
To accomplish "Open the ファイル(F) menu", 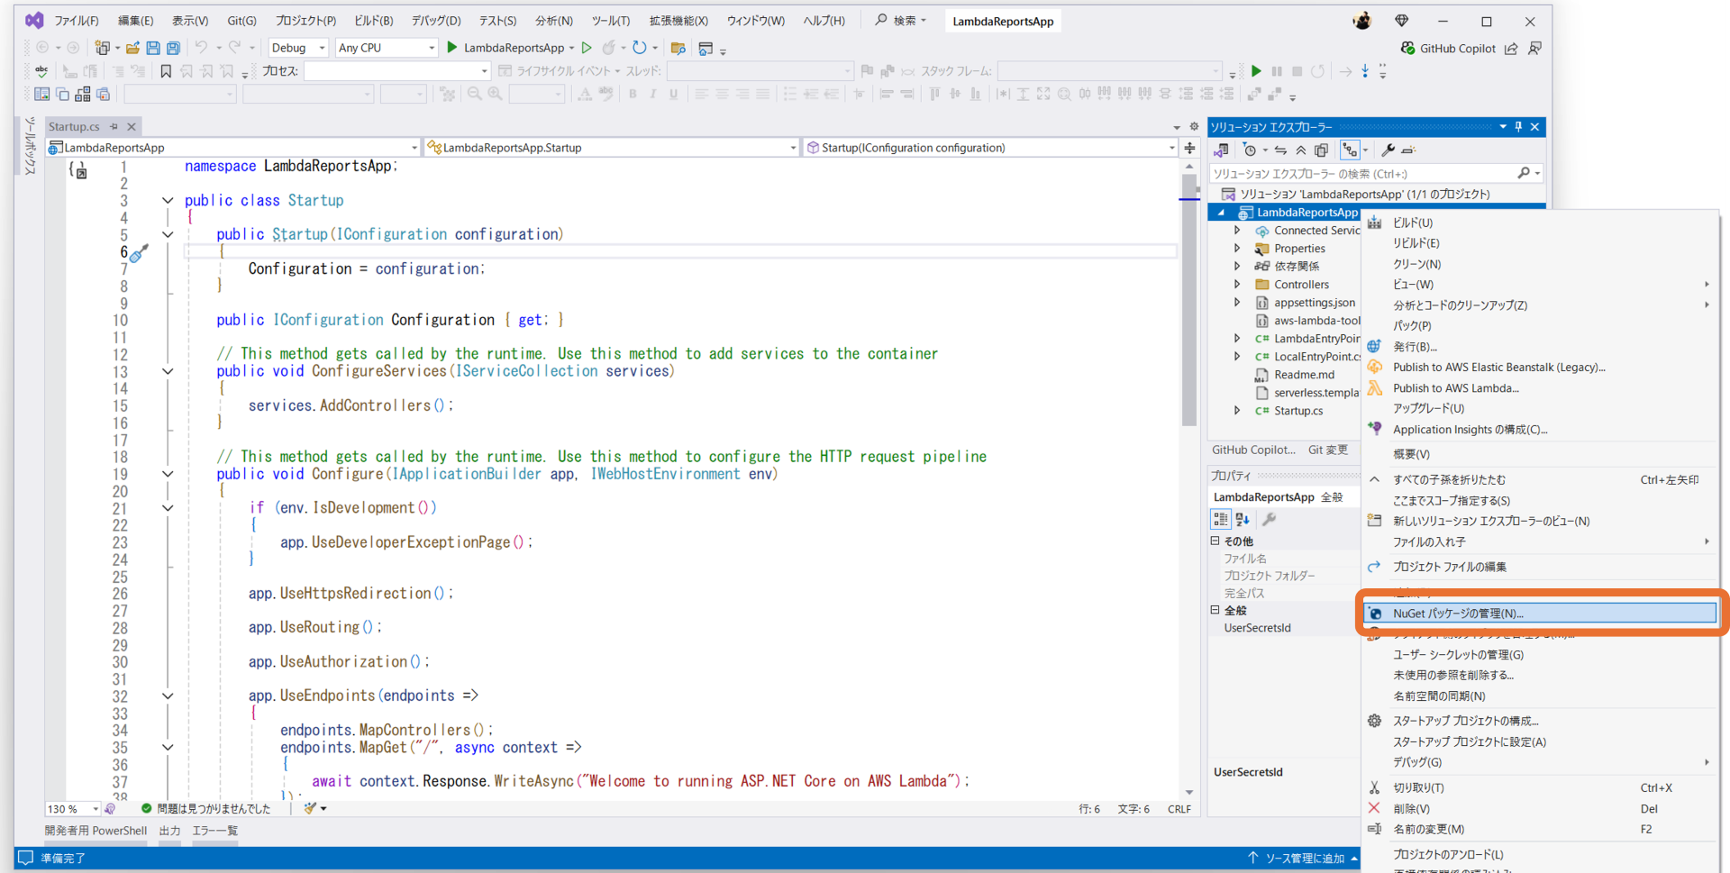I will pos(76,21).
